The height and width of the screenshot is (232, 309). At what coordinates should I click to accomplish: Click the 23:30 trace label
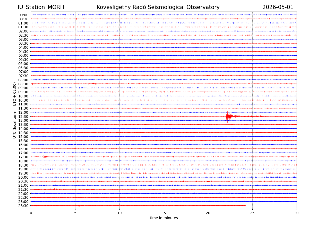(23, 206)
